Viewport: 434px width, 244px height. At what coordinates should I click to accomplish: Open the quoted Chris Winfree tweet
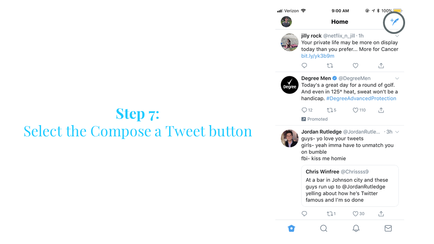click(x=350, y=186)
